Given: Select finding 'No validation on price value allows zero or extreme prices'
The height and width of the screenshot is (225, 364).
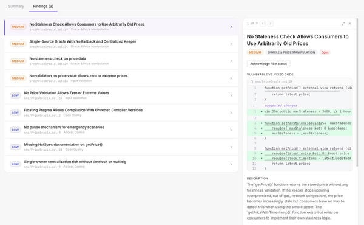Looking at the screenshot, I should [121, 78].
